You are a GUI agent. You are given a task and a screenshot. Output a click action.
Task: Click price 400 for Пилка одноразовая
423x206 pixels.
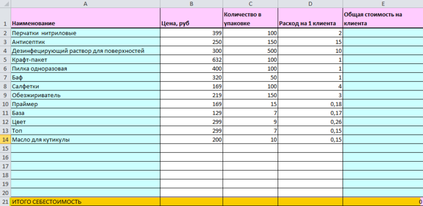point(191,69)
